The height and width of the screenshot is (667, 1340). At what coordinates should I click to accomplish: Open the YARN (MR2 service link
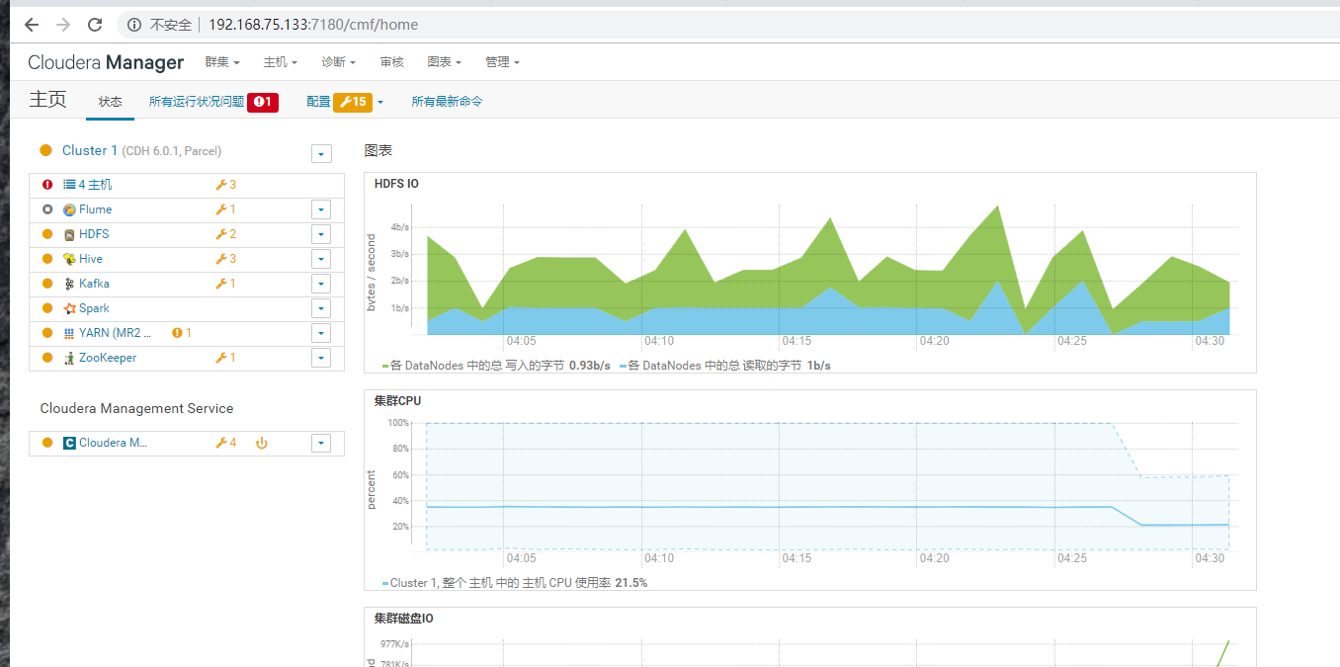(116, 333)
